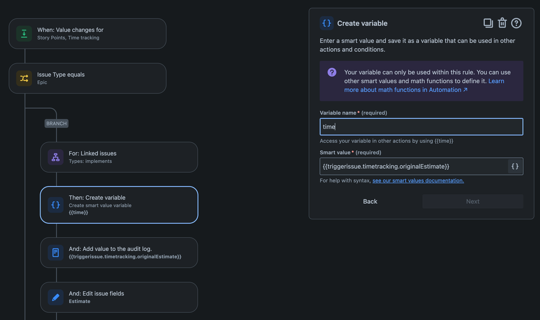
Task: Follow 'see our smart values documentation' link
Action: (418, 181)
